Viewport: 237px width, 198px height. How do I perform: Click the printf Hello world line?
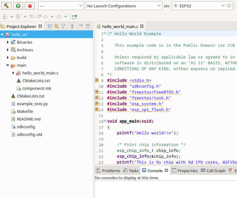pos(148,133)
